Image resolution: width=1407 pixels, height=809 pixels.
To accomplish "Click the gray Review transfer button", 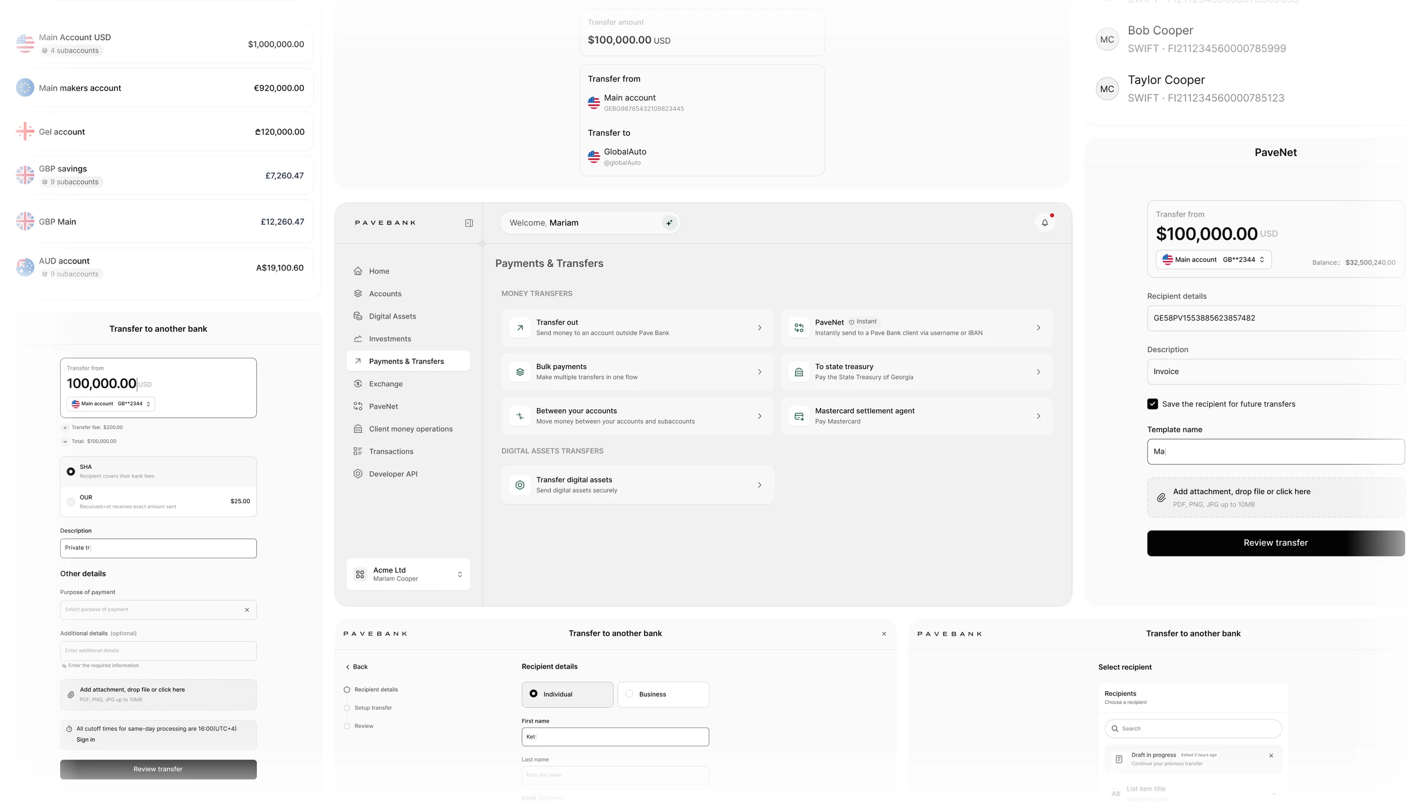I will click(x=158, y=769).
